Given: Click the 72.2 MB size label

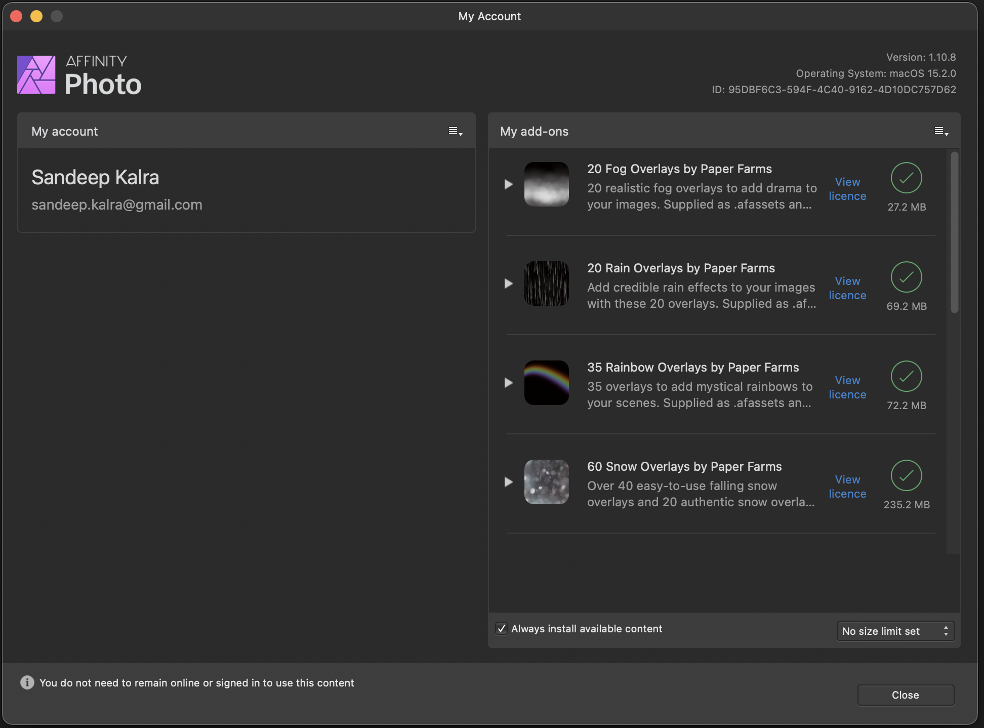Looking at the screenshot, I should click(907, 406).
